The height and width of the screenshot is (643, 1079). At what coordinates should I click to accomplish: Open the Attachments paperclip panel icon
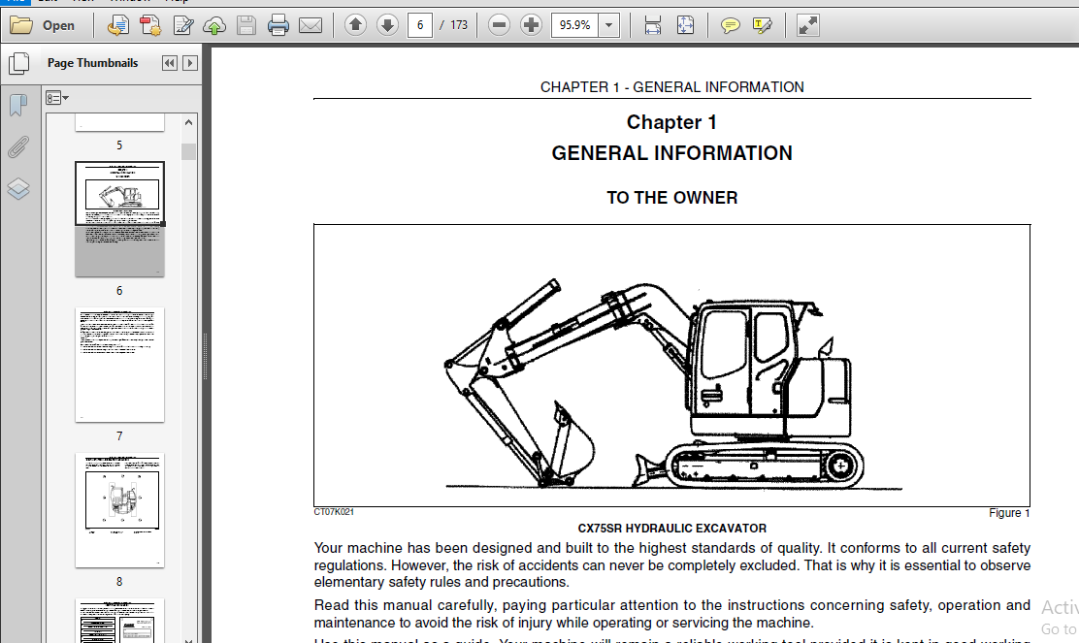pos(18,147)
